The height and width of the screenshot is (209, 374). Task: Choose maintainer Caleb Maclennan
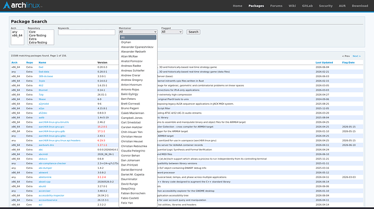[x=138, y=113]
